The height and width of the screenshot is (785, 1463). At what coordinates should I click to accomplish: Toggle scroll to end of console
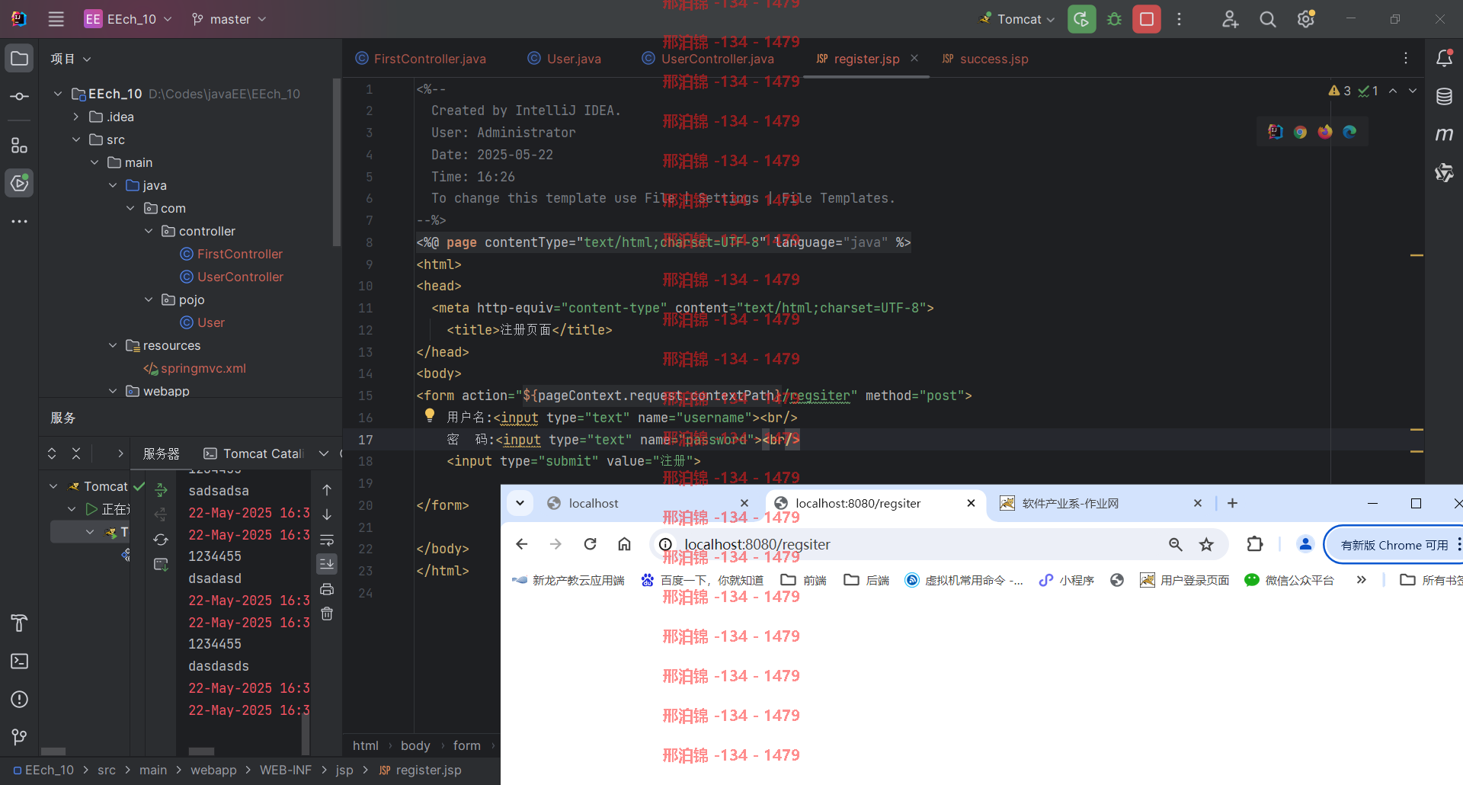pos(327,564)
